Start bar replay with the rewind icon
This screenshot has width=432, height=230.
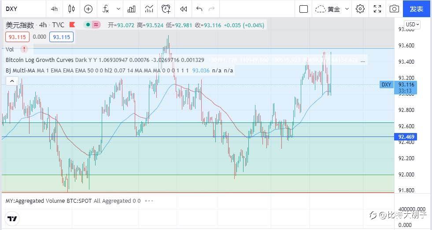[184, 9]
